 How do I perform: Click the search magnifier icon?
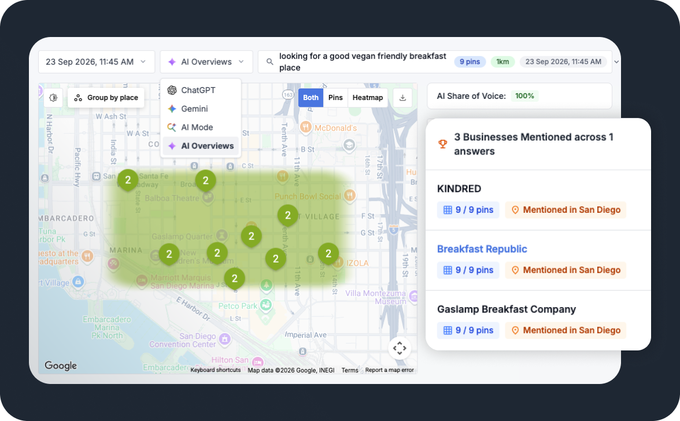click(269, 62)
